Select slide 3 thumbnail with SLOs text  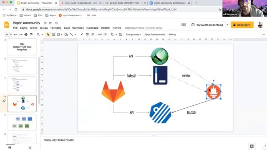tap(22, 47)
